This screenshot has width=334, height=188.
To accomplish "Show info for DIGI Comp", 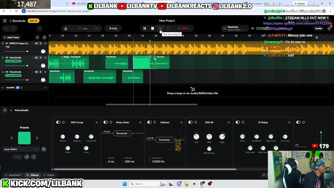I will click(63, 122).
